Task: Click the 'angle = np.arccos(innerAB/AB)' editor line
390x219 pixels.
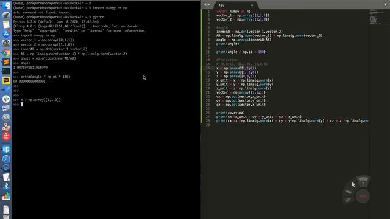Action: 244,40
